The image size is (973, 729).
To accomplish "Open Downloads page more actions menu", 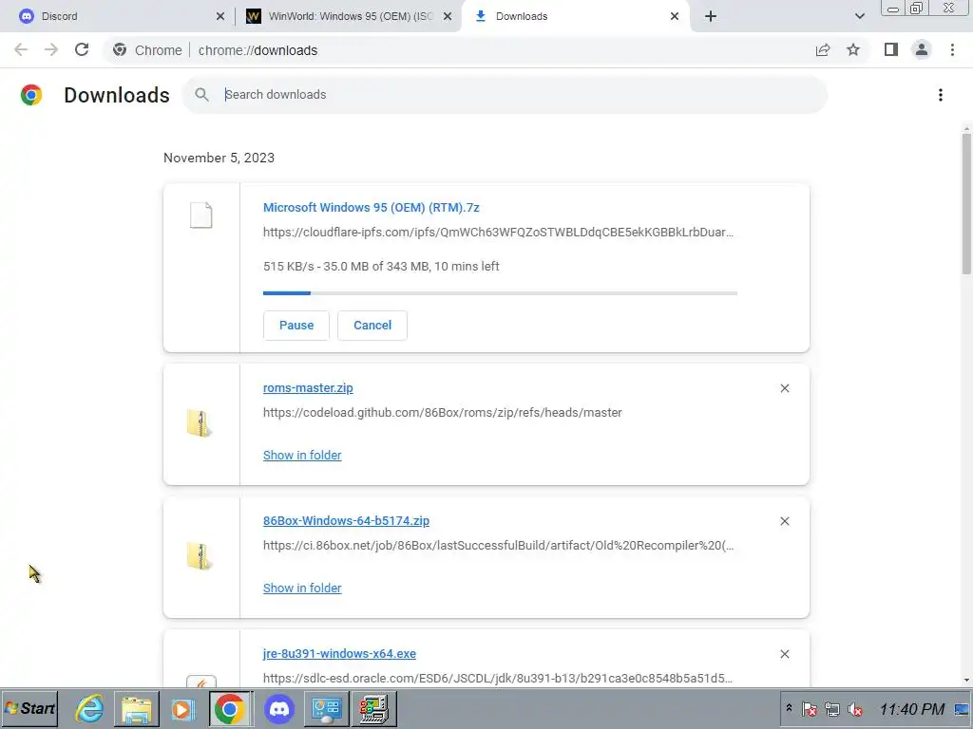I will [x=941, y=95].
